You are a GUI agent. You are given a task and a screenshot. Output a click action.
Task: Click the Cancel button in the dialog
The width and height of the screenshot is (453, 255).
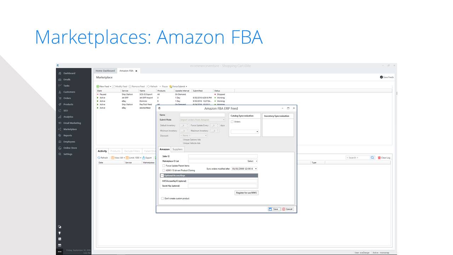coord(288,209)
